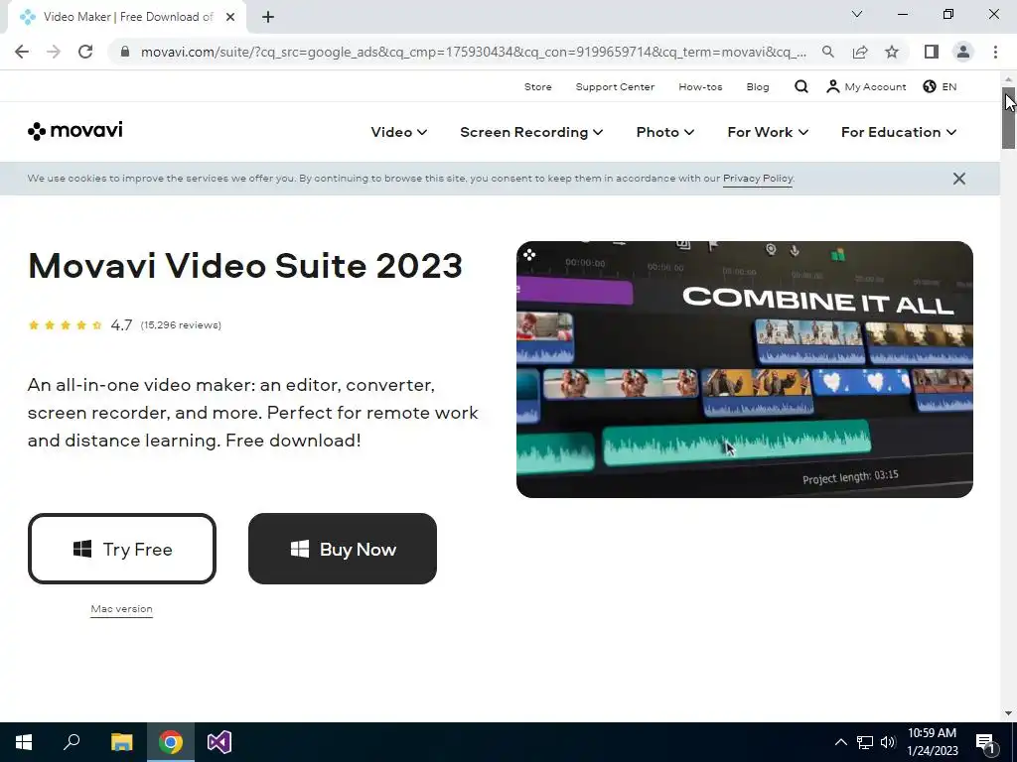Open Windows taskbar search
The image size is (1017, 762).
click(72, 742)
